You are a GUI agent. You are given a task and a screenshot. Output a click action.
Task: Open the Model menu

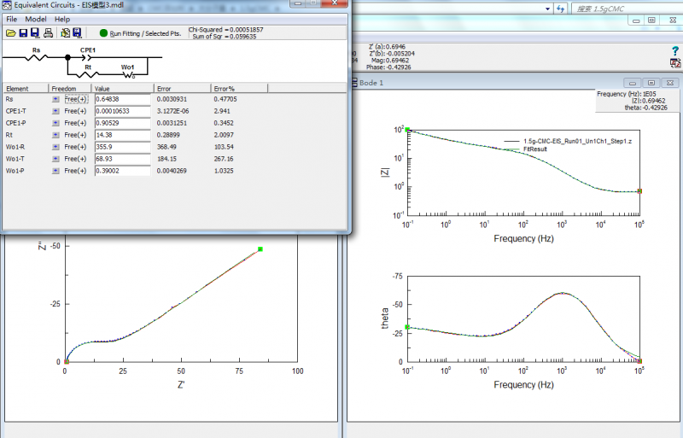coord(36,19)
